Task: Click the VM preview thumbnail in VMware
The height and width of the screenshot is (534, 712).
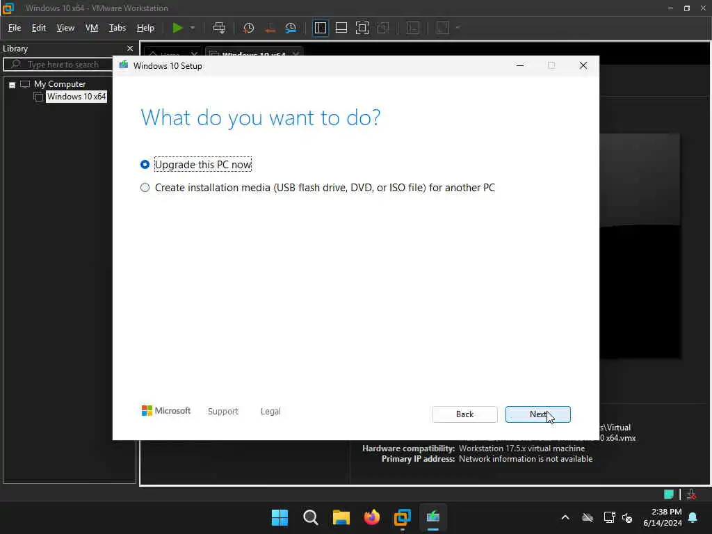Action: [x=640, y=245]
